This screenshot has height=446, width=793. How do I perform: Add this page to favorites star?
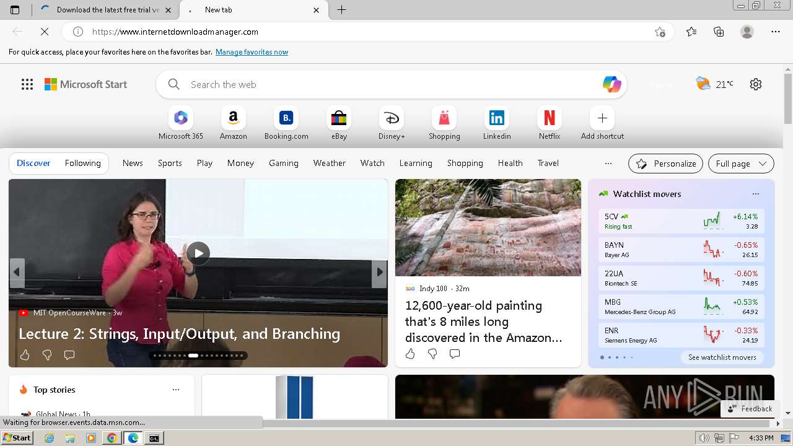click(x=660, y=32)
